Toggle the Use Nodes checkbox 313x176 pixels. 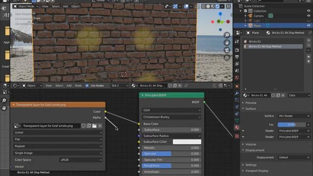(87, 86)
